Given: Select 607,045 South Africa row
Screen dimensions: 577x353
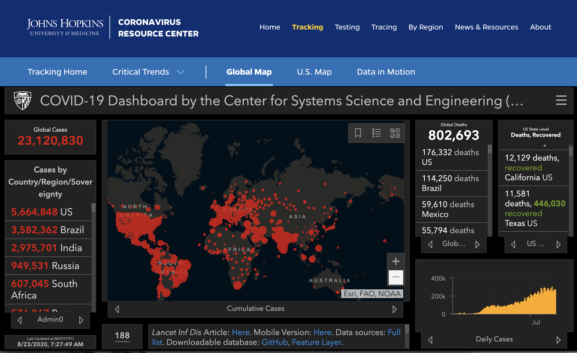Looking at the screenshot, I should pos(48,289).
